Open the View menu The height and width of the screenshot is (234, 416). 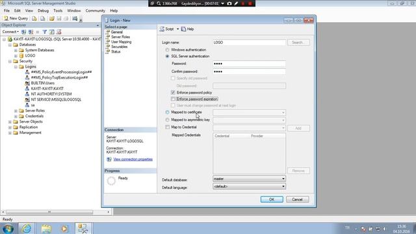pyautogui.click(x=29, y=10)
